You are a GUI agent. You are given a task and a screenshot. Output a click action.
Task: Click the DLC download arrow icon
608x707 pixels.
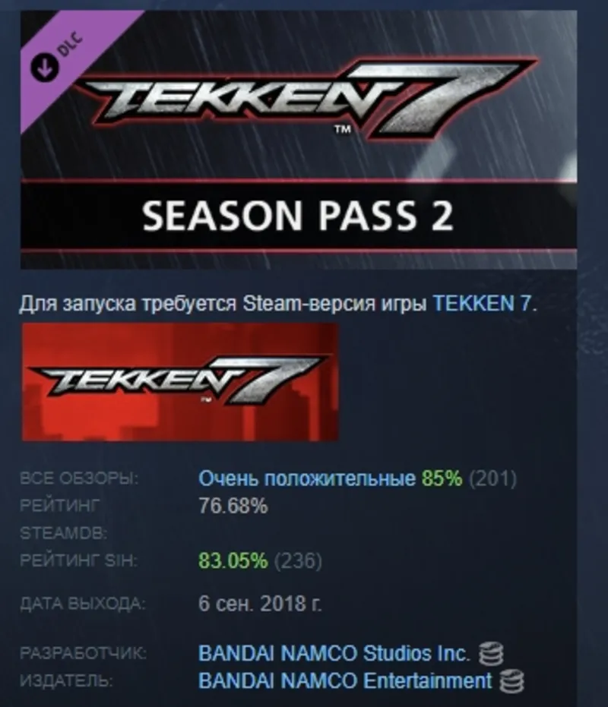45,67
